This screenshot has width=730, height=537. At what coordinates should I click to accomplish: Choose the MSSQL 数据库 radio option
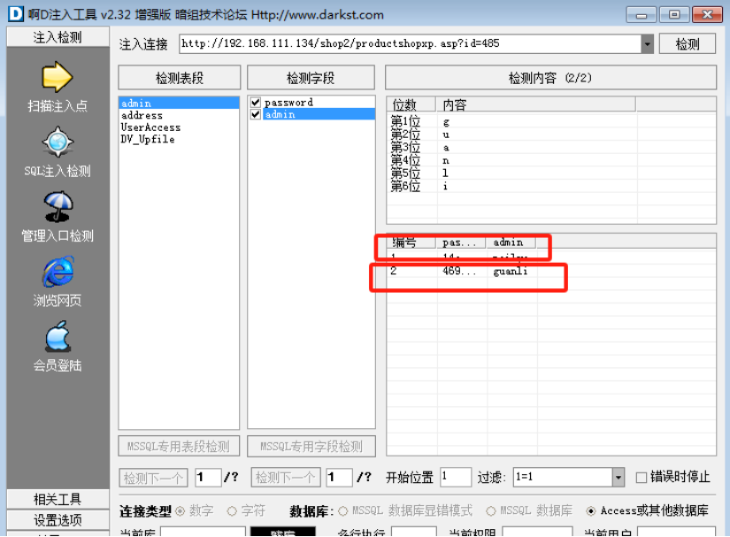tap(491, 511)
